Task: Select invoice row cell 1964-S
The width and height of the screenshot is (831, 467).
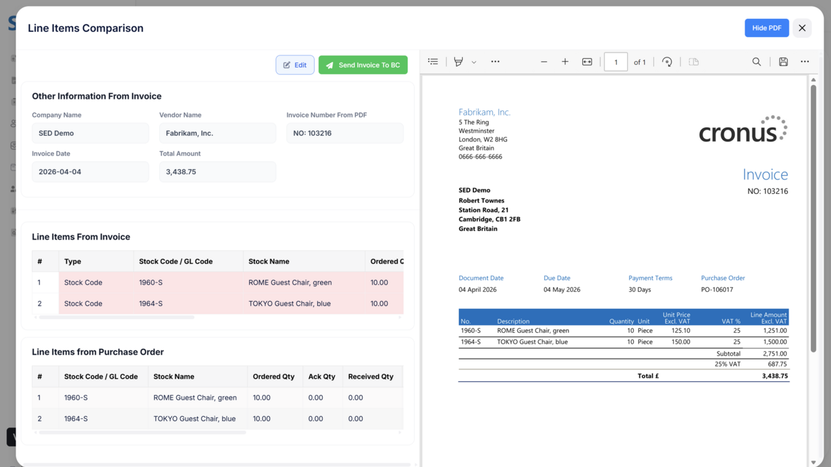Action: click(x=188, y=304)
